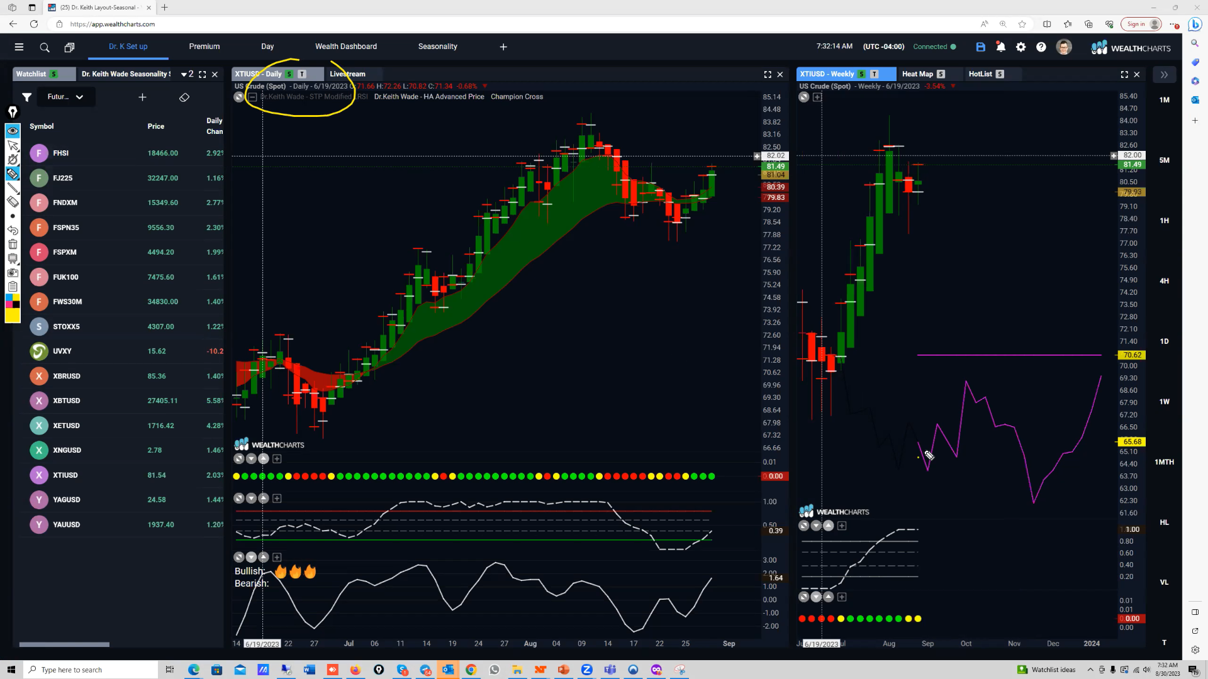Click the undo arrow in drawing toolbar
The width and height of the screenshot is (1208, 679).
tap(13, 230)
